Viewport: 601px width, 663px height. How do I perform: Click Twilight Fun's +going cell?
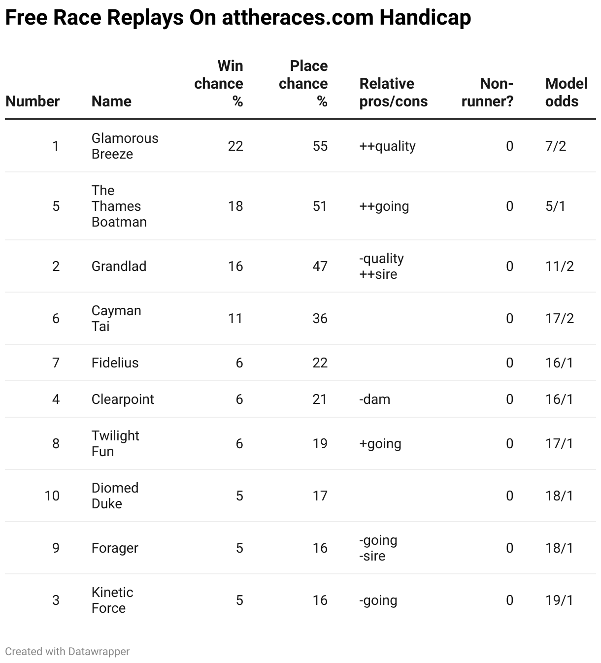[380, 443]
